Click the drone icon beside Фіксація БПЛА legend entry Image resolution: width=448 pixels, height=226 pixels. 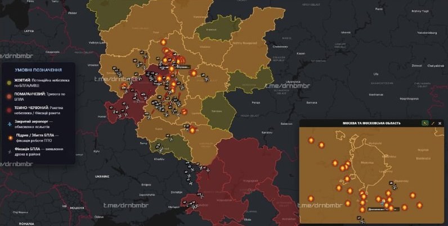click(10, 152)
